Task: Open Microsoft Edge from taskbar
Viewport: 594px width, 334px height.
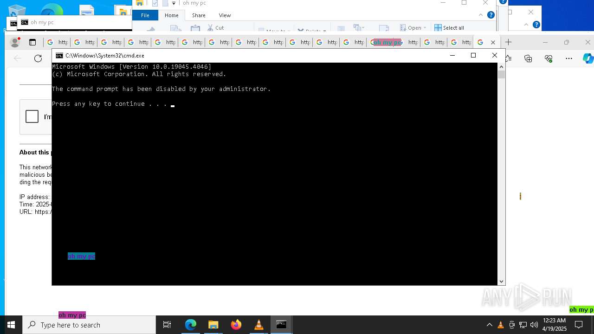Action: 191,325
